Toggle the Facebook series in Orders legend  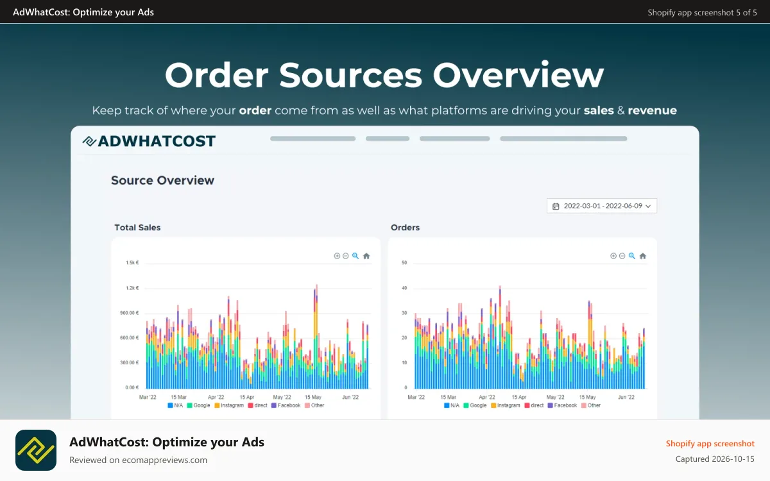pos(562,405)
